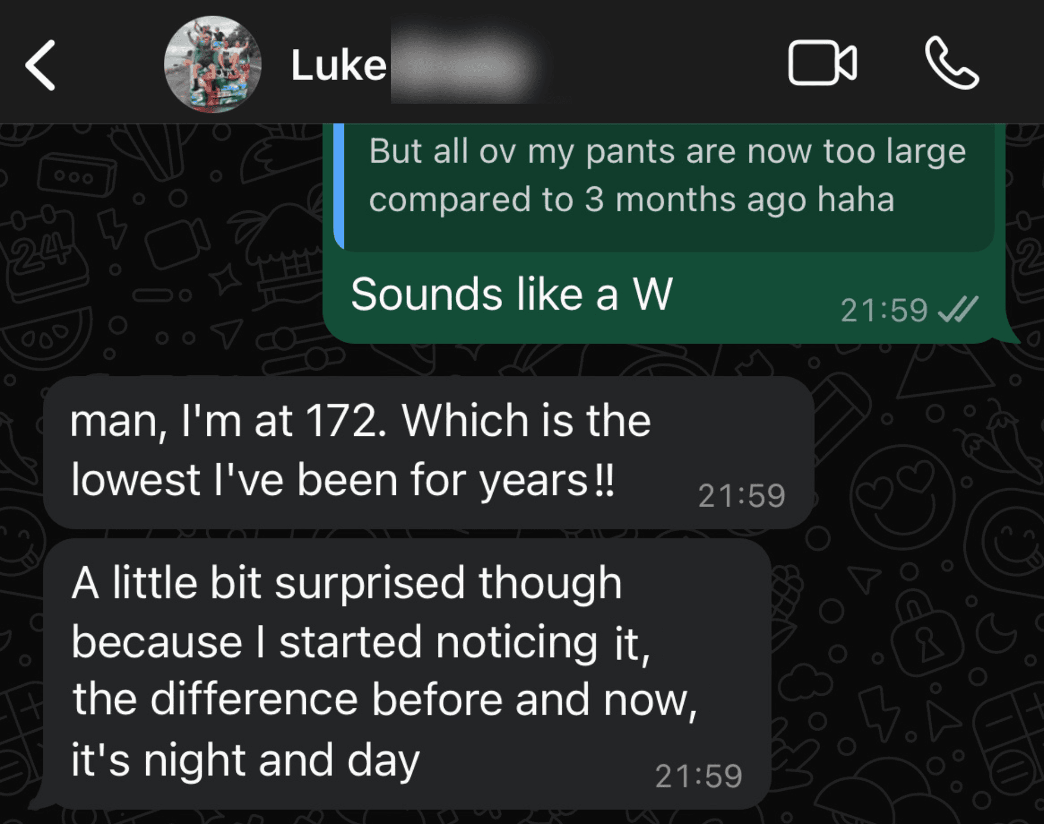The image size is (1044, 824).
Task: Tap the 21:59 timestamp on sent message
Action: 885,311
